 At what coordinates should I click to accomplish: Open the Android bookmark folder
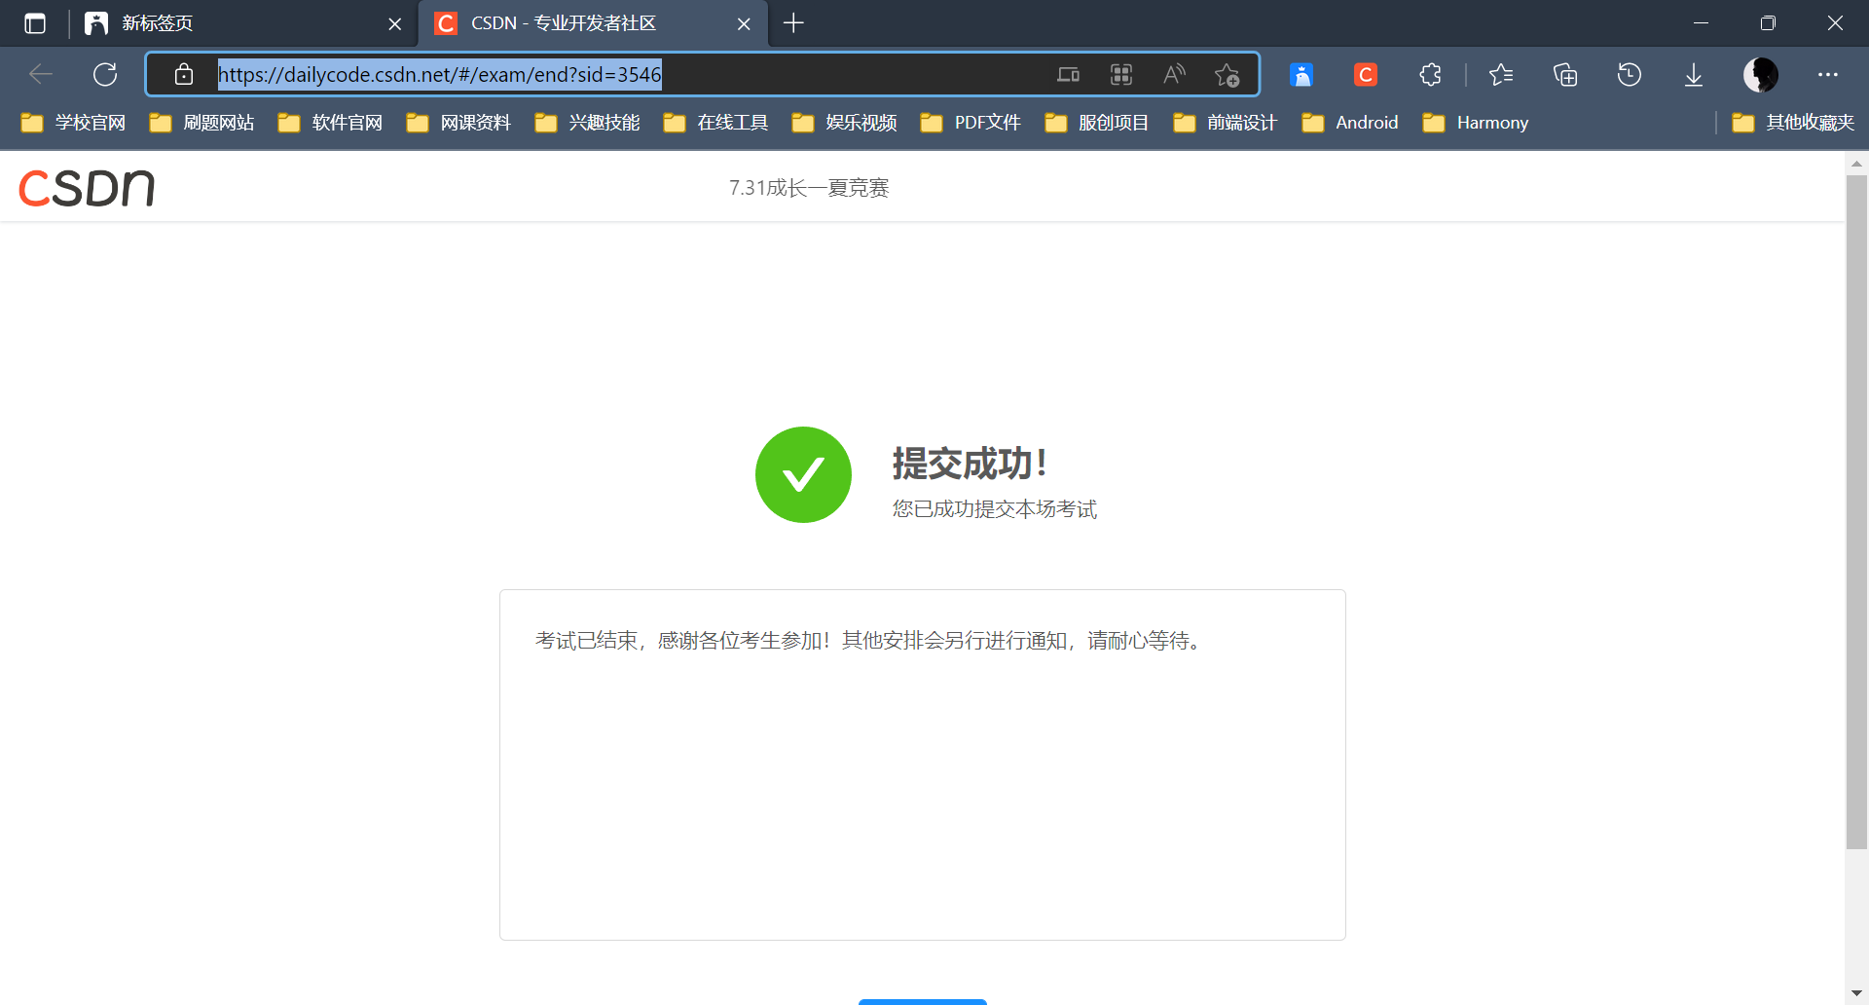[1351, 123]
